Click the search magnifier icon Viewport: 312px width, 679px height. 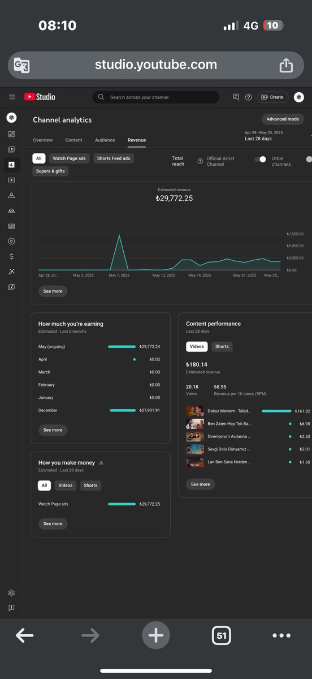point(101,97)
